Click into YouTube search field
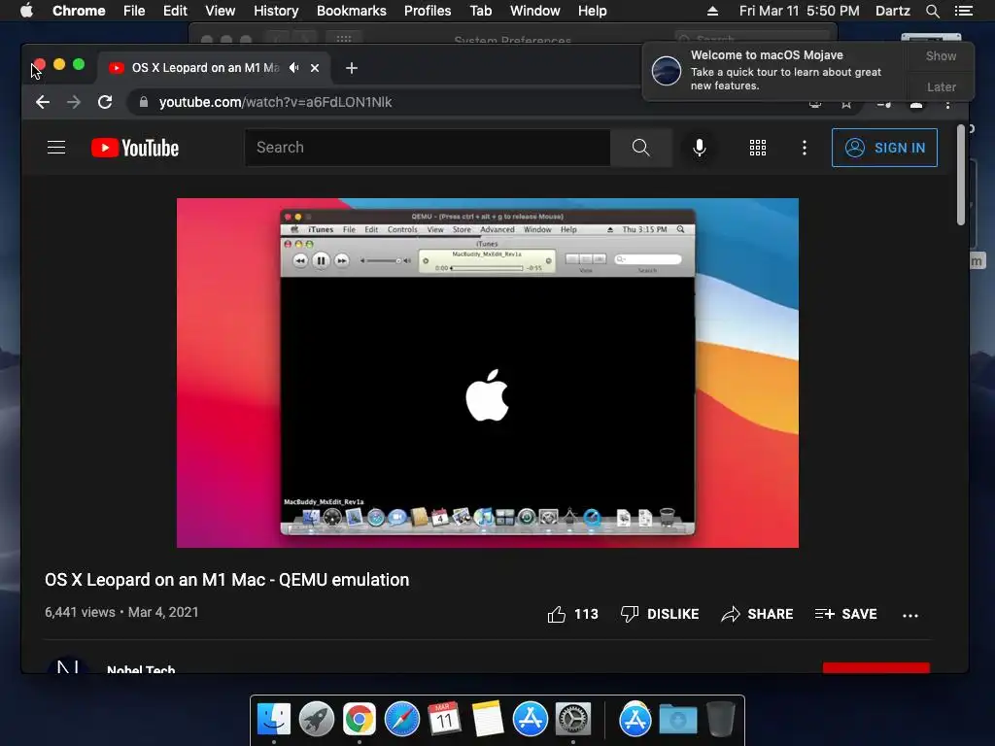Screen dimensions: 995x746 (428, 148)
